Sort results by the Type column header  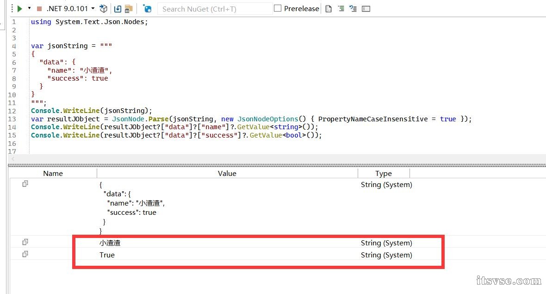click(384, 174)
